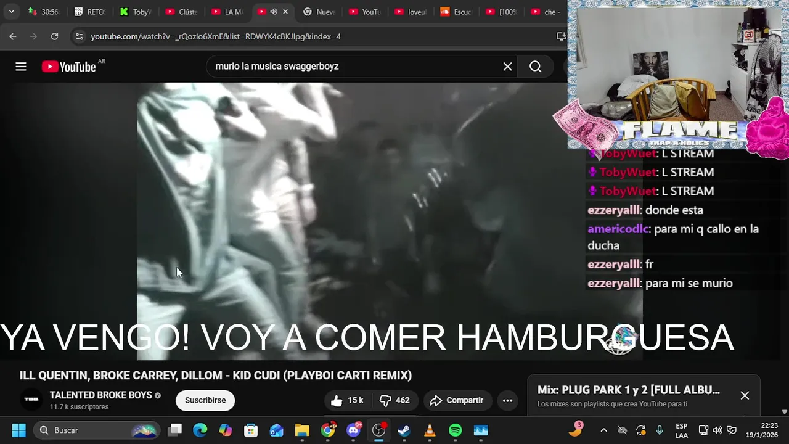Viewport: 789px width, 444px height.
Task: Clear the YouTube search box text
Action: (x=507, y=67)
